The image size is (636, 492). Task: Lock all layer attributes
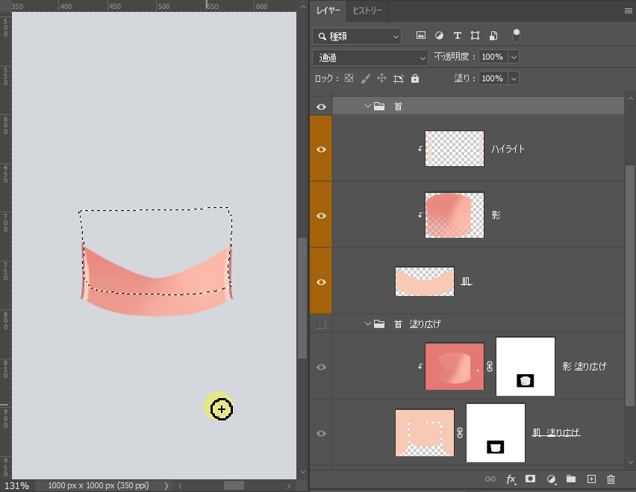tap(415, 78)
